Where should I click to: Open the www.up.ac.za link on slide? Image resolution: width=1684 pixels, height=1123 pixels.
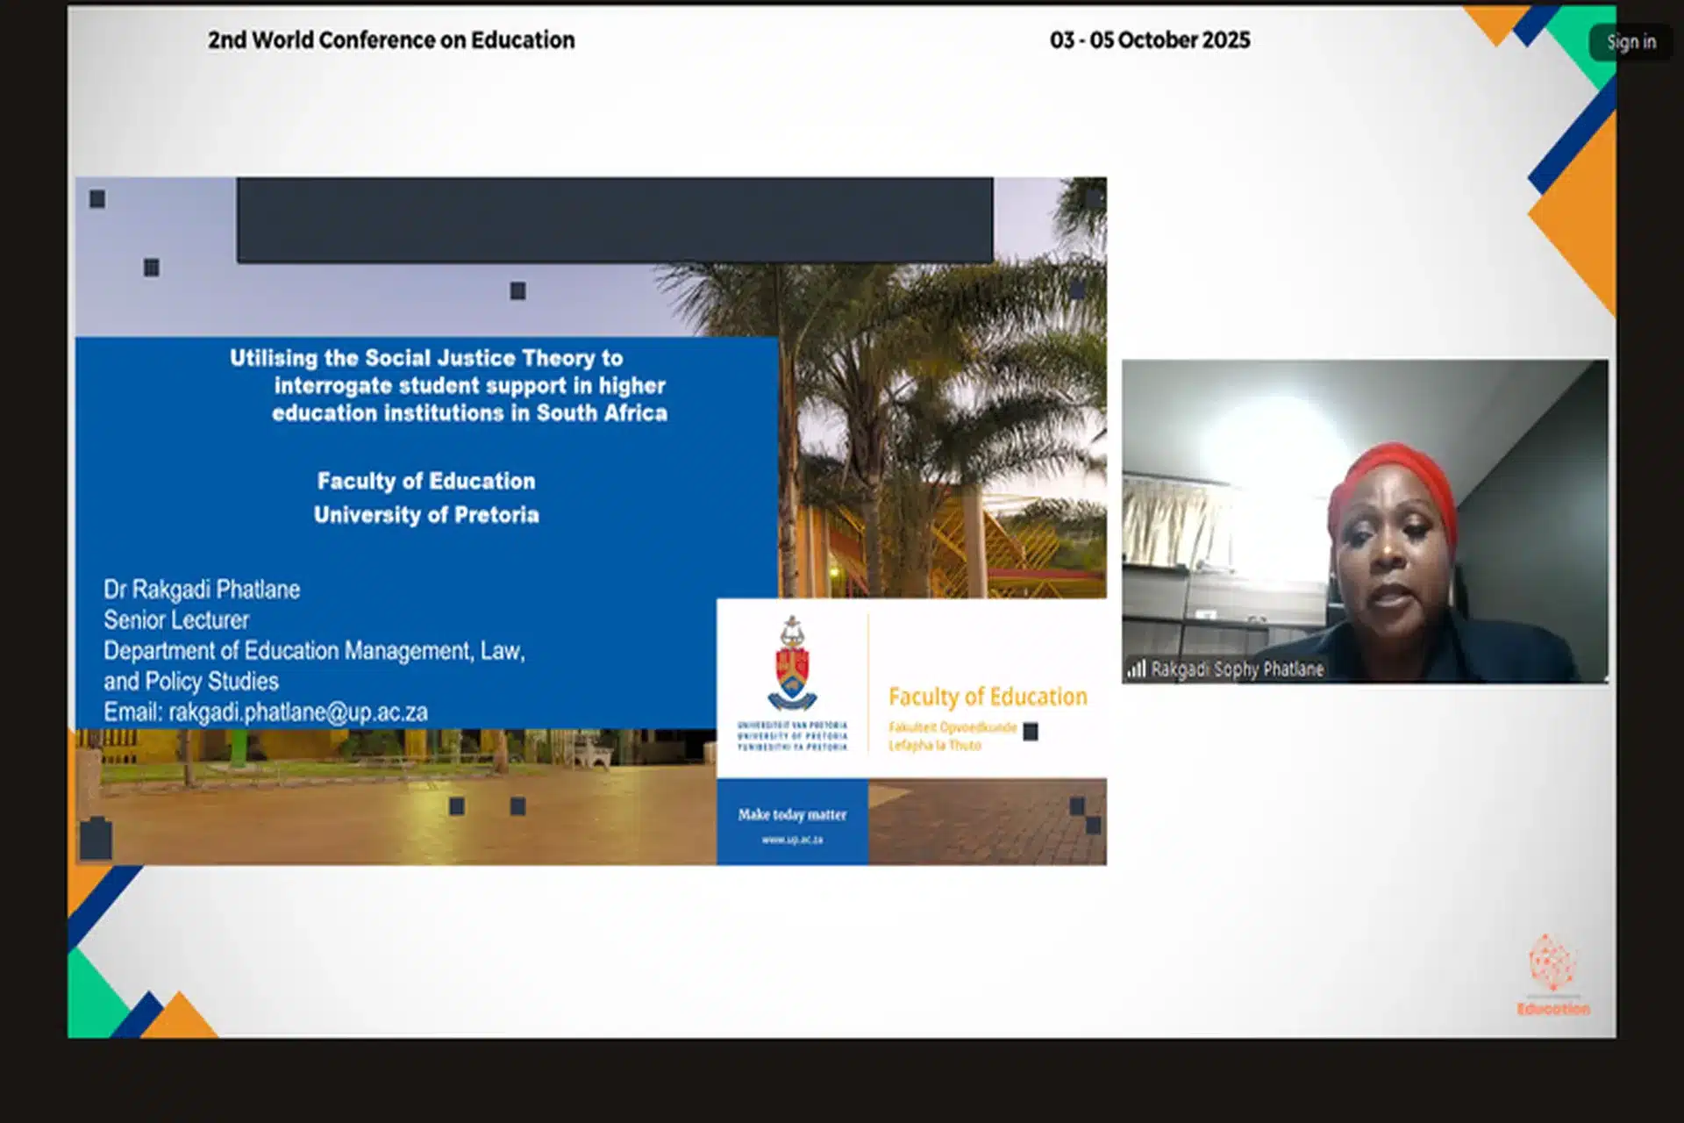coord(792,840)
